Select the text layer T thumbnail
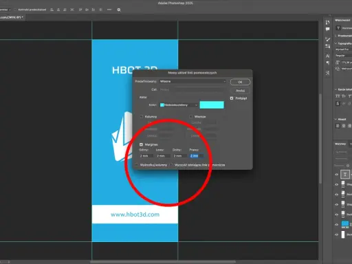This screenshot has width=352, height=264. click(x=345, y=175)
